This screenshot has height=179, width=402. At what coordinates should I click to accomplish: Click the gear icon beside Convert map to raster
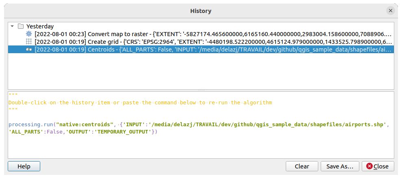coord(28,34)
